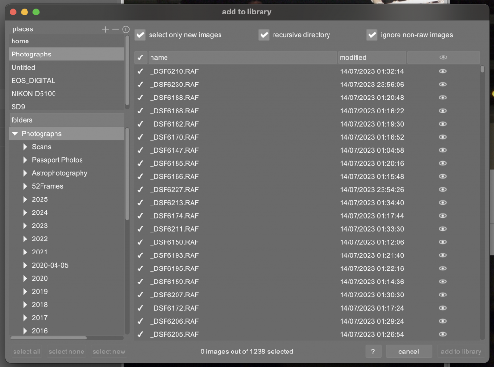The image size is (494, 367).
Task: Select 'EOS_DIGITAL' in places list
Action: tap(33, 81)
